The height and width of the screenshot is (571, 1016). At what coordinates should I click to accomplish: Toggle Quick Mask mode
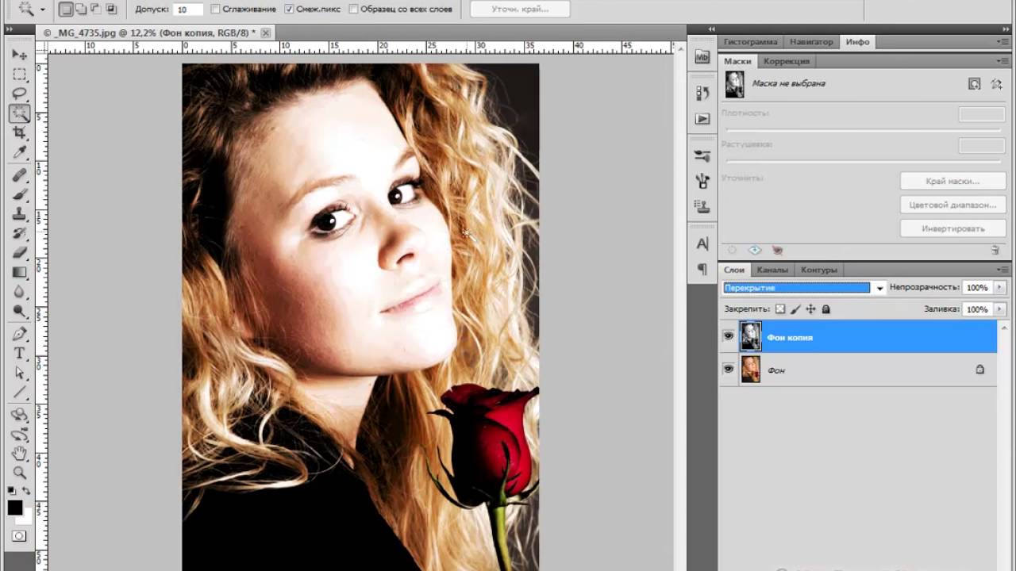tap(20, 536)
